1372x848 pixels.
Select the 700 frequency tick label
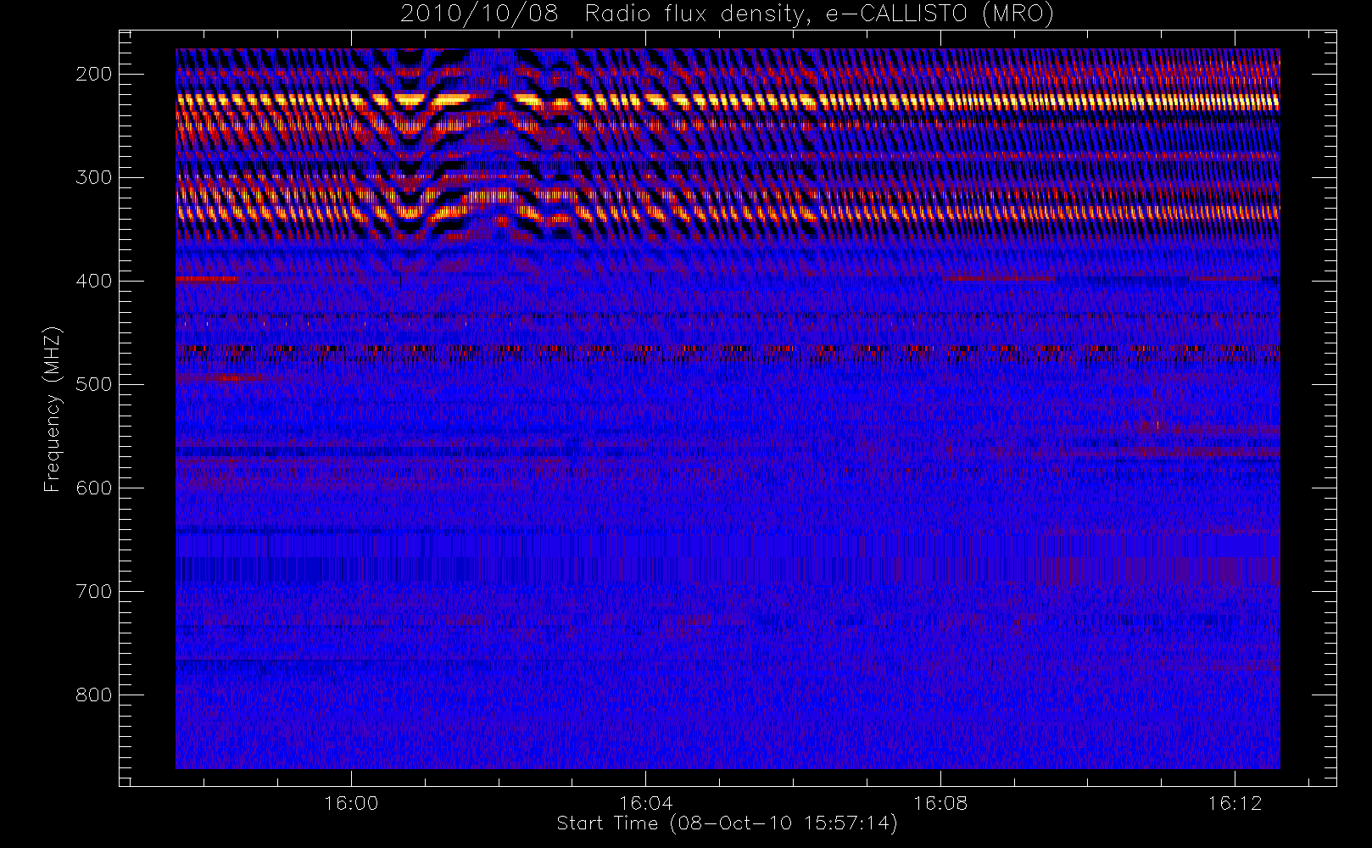94,591
